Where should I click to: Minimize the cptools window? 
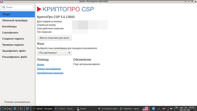pos(189,1)
